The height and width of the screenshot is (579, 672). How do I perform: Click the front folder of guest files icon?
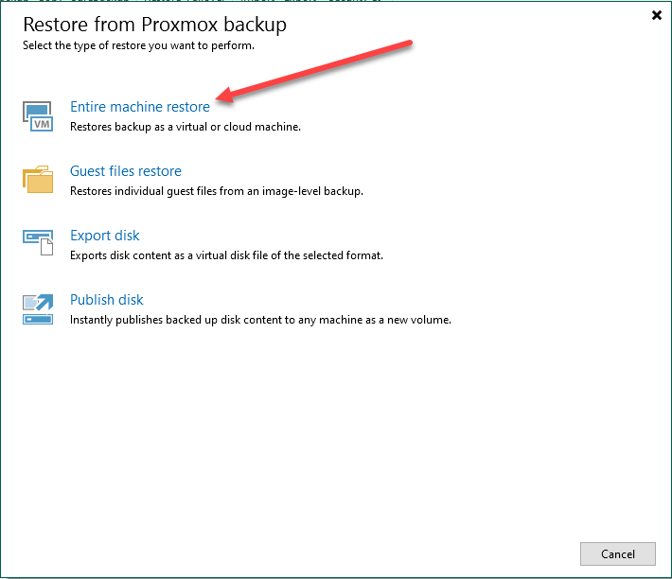tap(41, 183)
